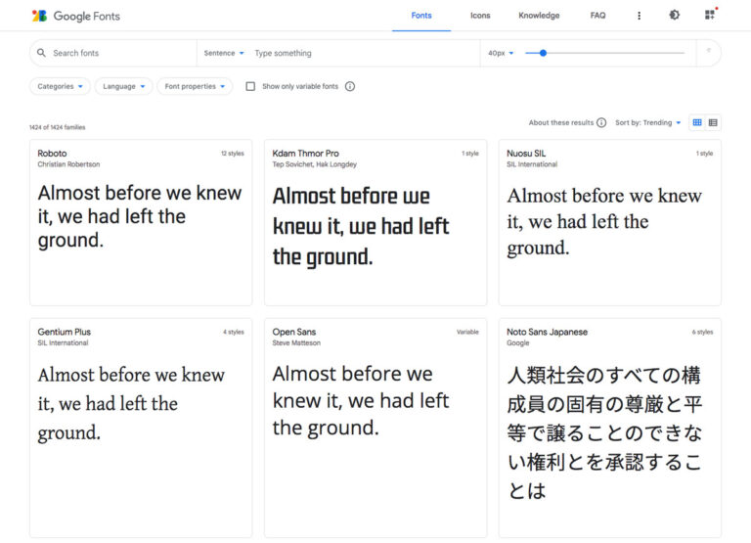This screenshot has width=751, height=543.
Task: Expand the Sentence preview type dropdown
Action: point(224,53)
